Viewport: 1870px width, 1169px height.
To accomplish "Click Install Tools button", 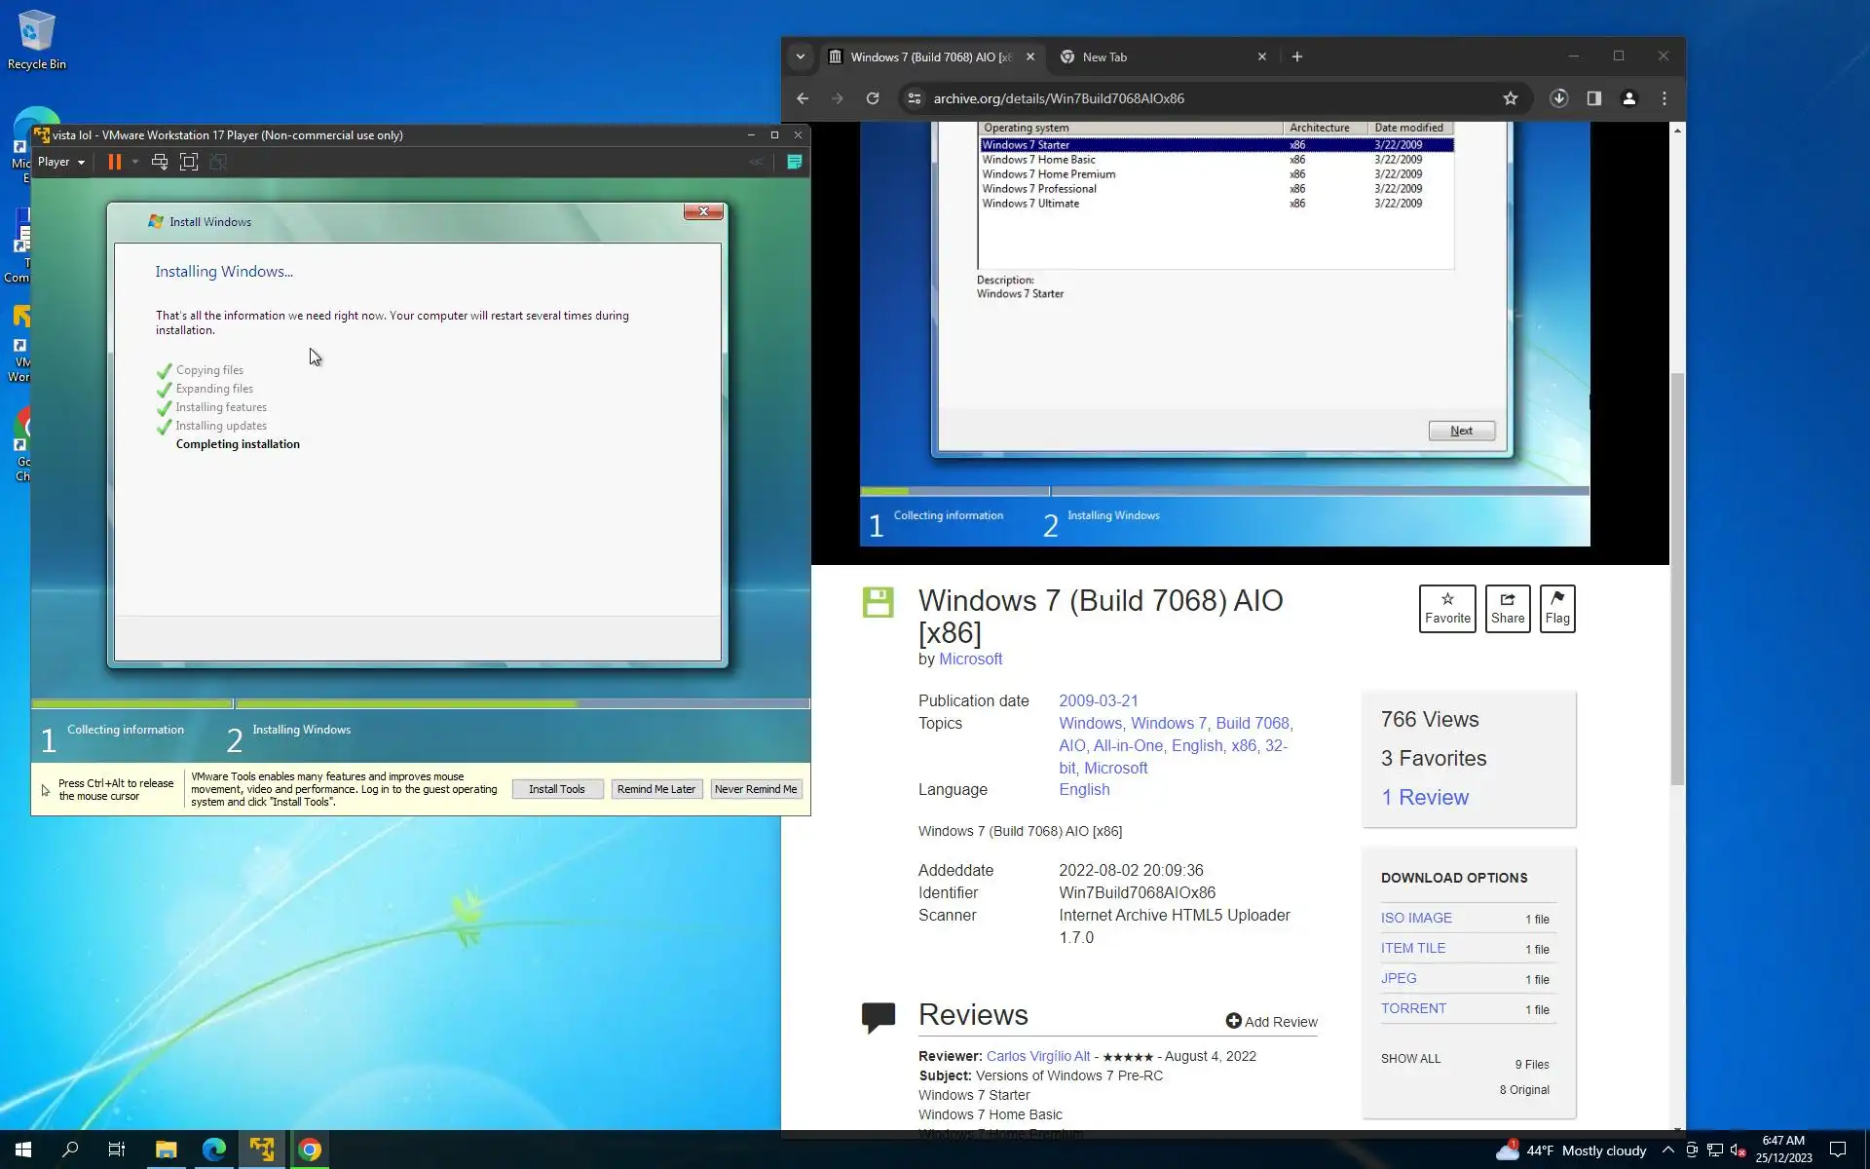I will (557, 789).
